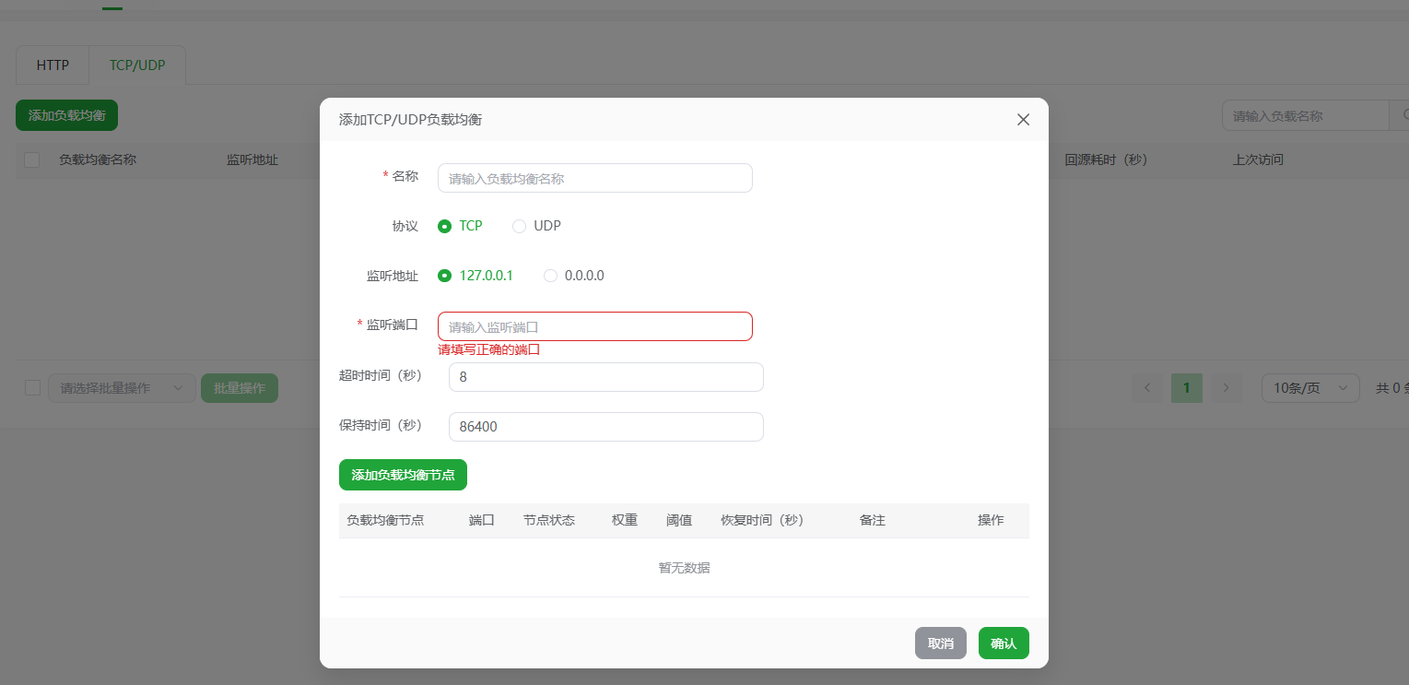Viewport: 1409px width, 685px height.
Task: Open the 请选择批量操作 dropdown
Action: (121, 387)
